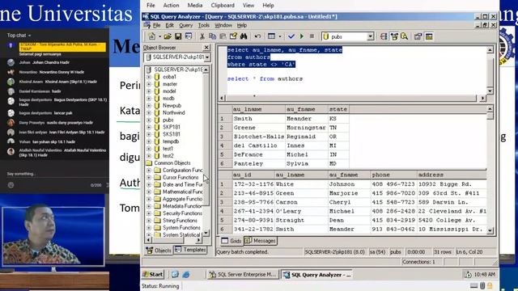Viewport: 518px width, 291px height.
Task: Open the Action menu in the VM window
Action: [171, 6]
